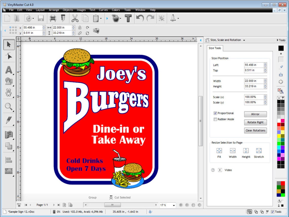This screenshot has height=217, width=289.
Task: Open the Paste dropdown arrow
Action: 101,18
